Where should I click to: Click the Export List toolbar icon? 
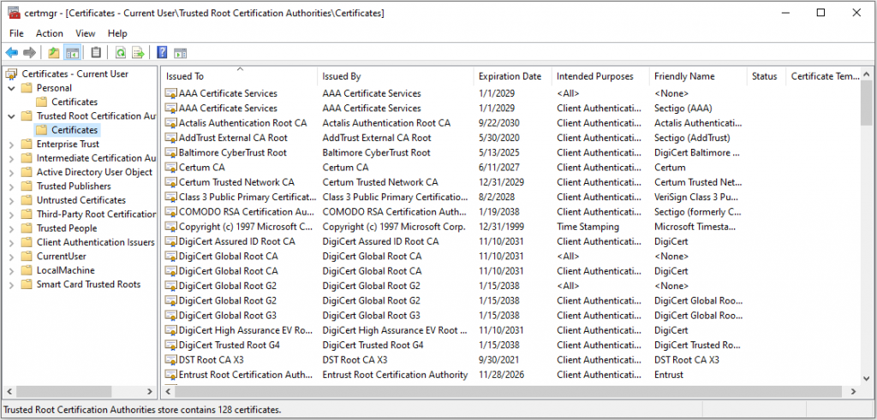(x=138, y=52)
